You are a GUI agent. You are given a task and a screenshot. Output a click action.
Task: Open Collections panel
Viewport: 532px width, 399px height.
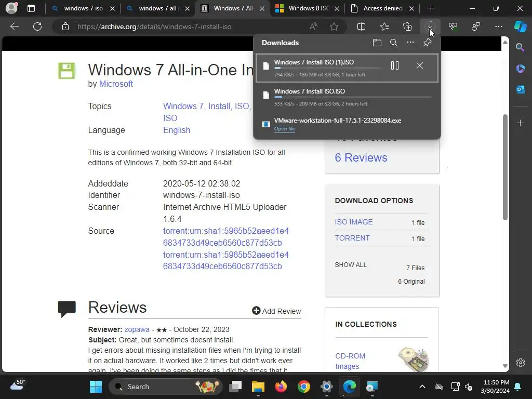[407, 26]
